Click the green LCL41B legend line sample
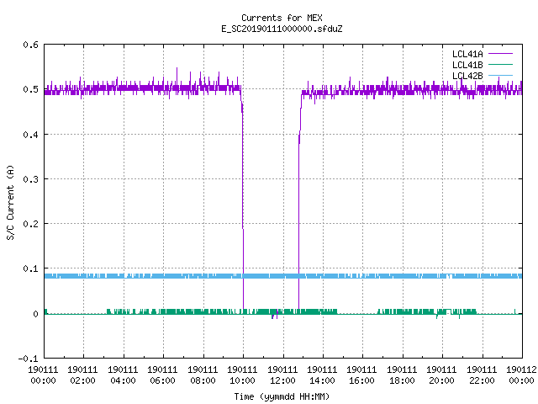The height and width of the screenshot is (404, 538). [x=500, y=65]
